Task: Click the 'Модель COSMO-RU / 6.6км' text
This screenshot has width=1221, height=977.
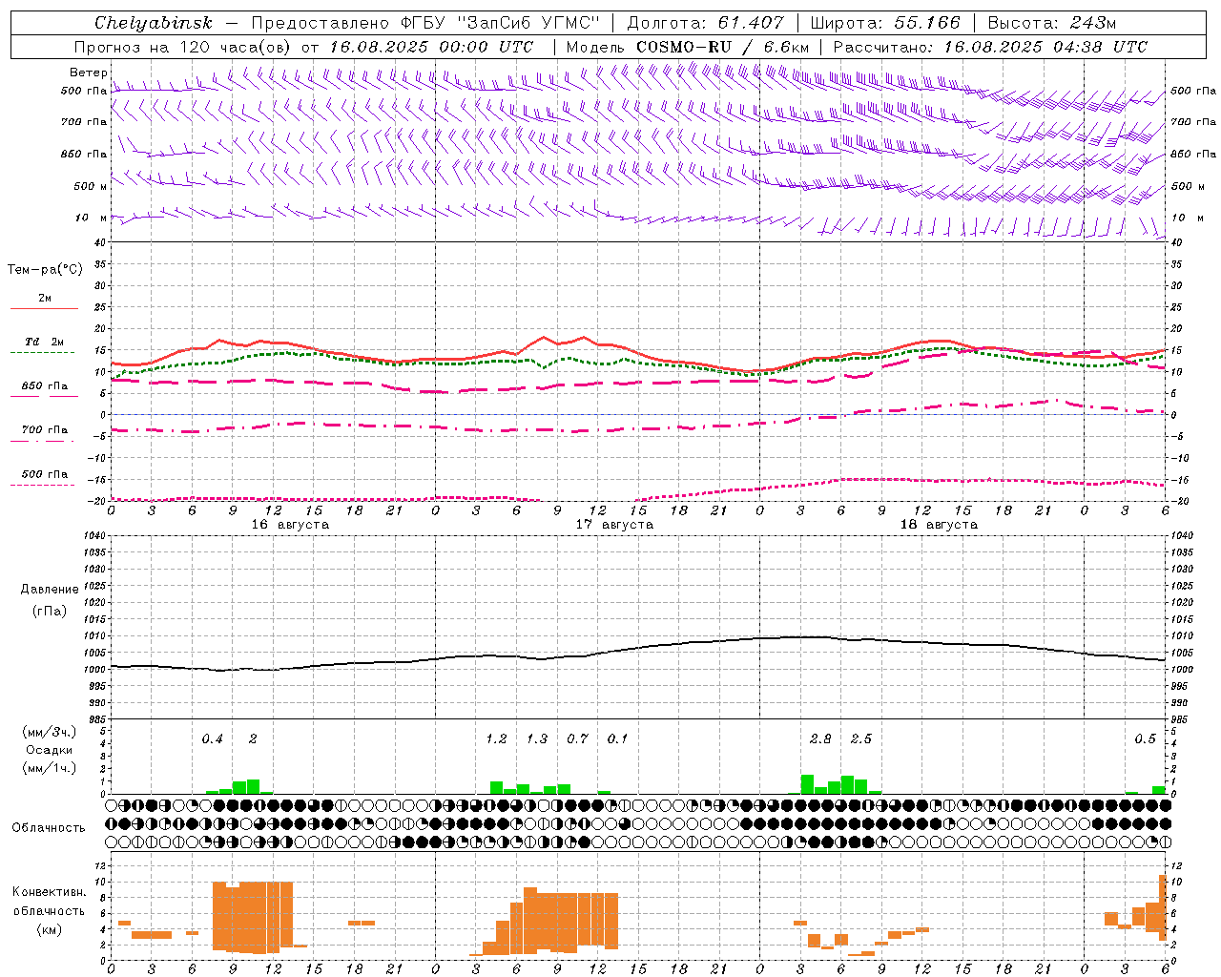Action: [687, 47]
